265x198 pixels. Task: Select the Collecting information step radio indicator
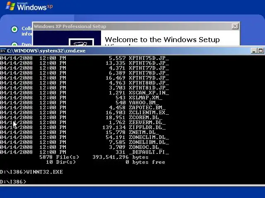pyautogui.click(x=14, y=29)
